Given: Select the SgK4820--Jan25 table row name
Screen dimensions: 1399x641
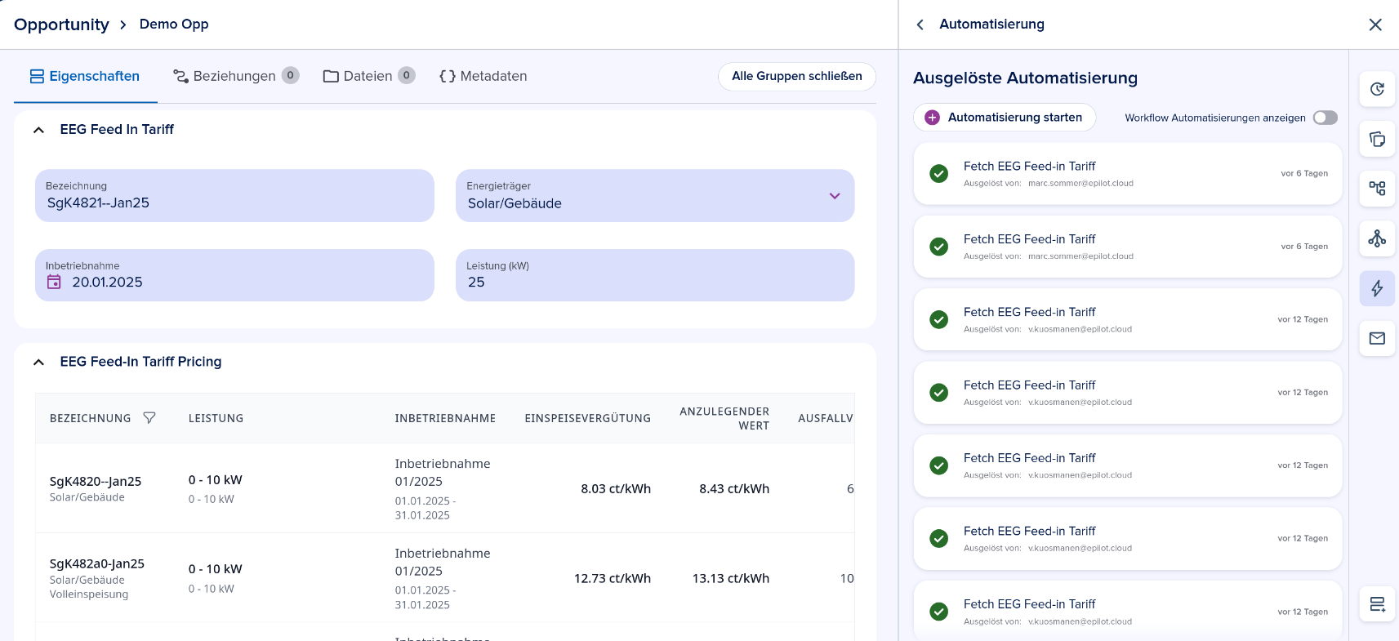Looking at the screenshot, I should [96, 482].
